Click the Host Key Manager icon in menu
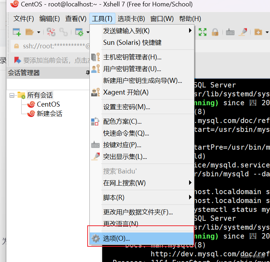The height and width of the screenshot is (262, 270). click(95, 57)
